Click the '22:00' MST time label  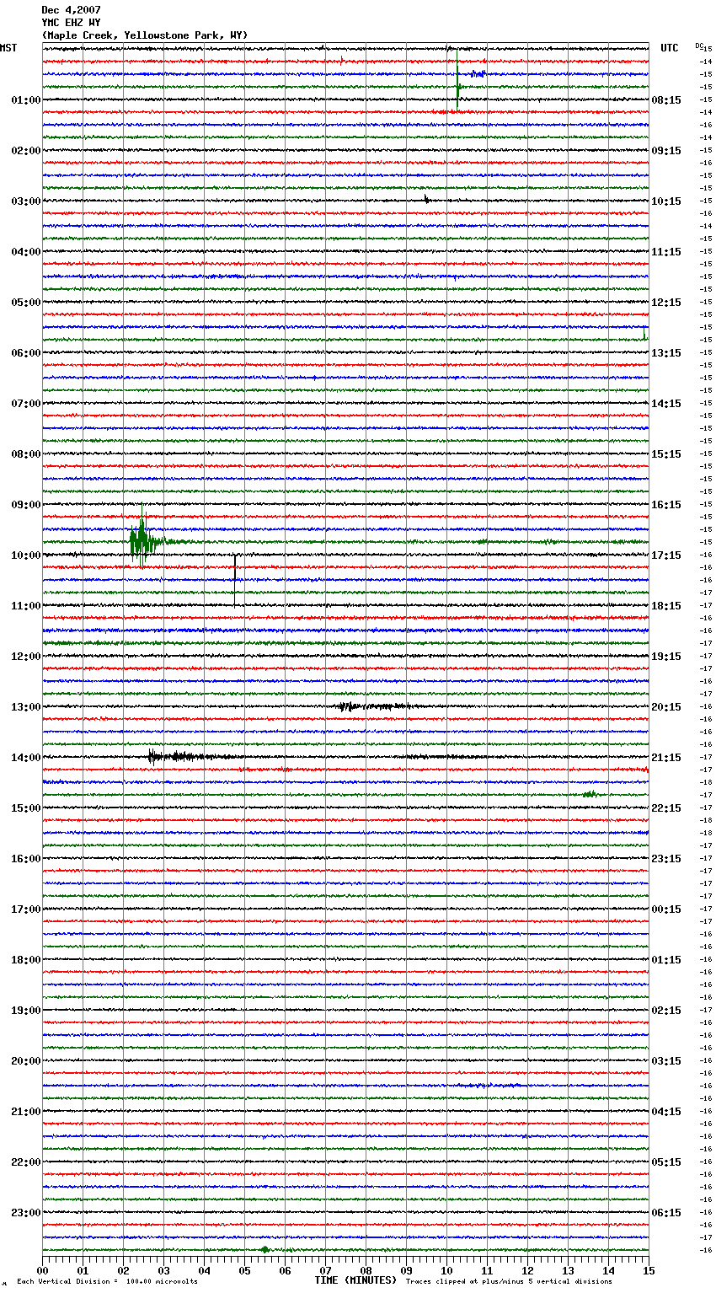click(26, 1162)
